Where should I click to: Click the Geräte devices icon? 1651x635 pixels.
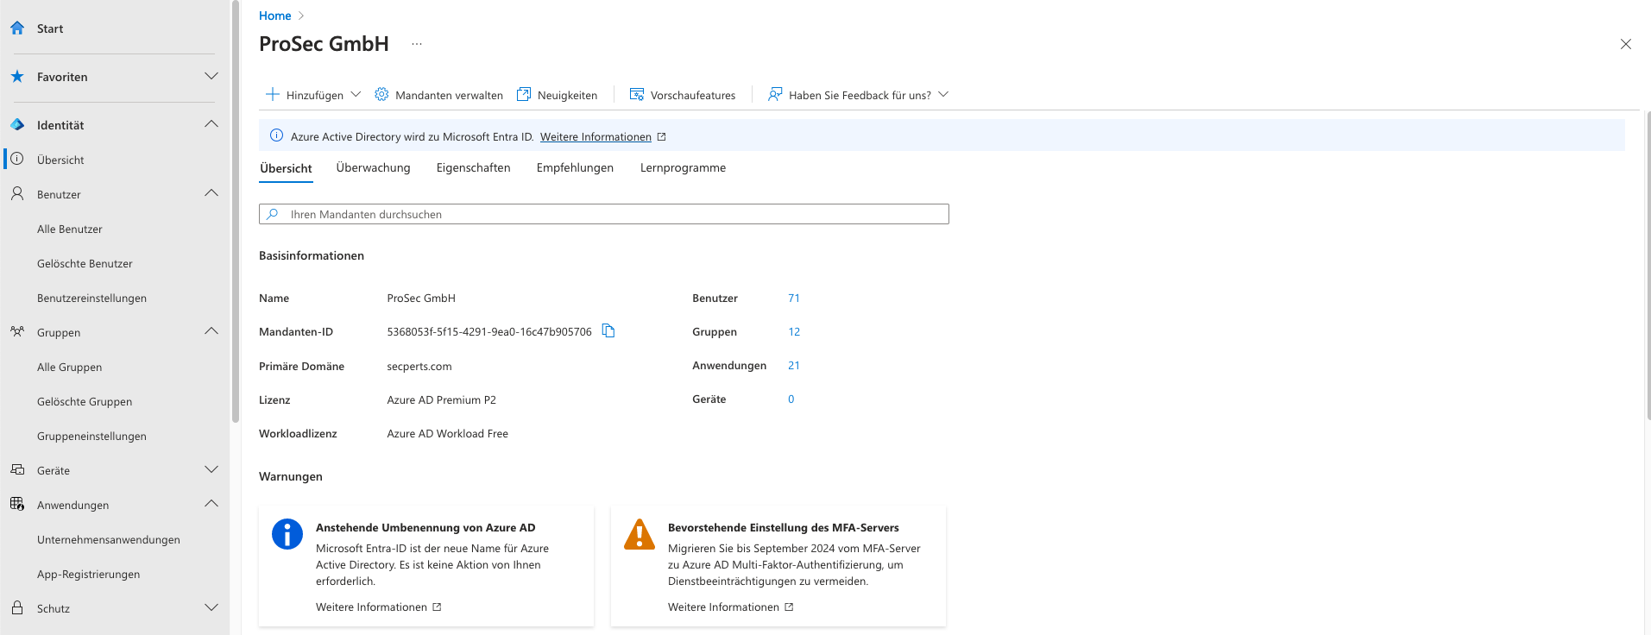[x=17, y=469]
